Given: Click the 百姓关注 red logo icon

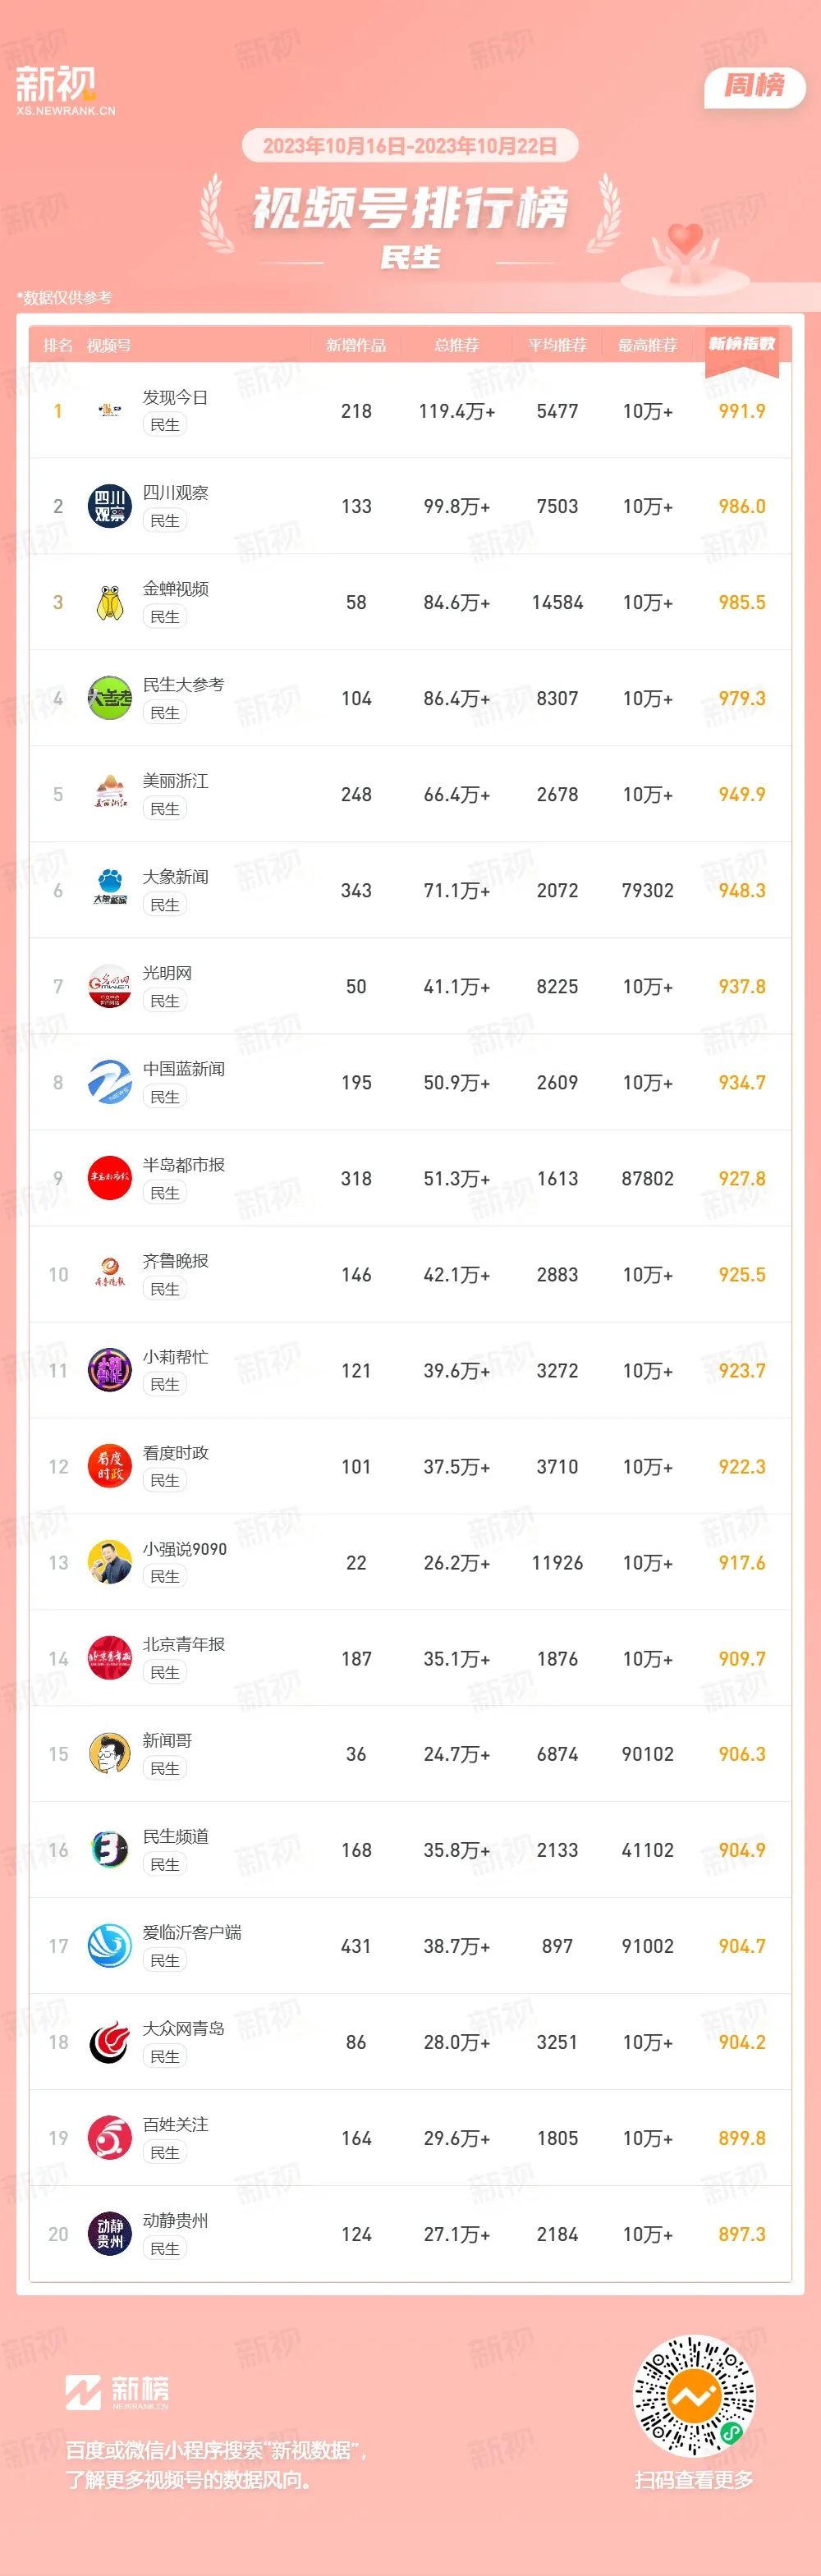Looking at the screenshot, I should [x=110, y=2138].
